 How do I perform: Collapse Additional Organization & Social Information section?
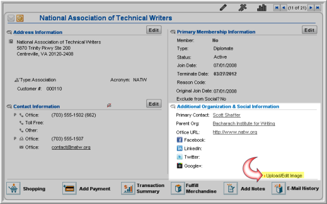173,106
